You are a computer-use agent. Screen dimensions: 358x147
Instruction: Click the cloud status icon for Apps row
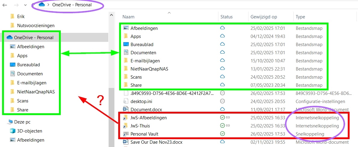(x=222, y=36)
